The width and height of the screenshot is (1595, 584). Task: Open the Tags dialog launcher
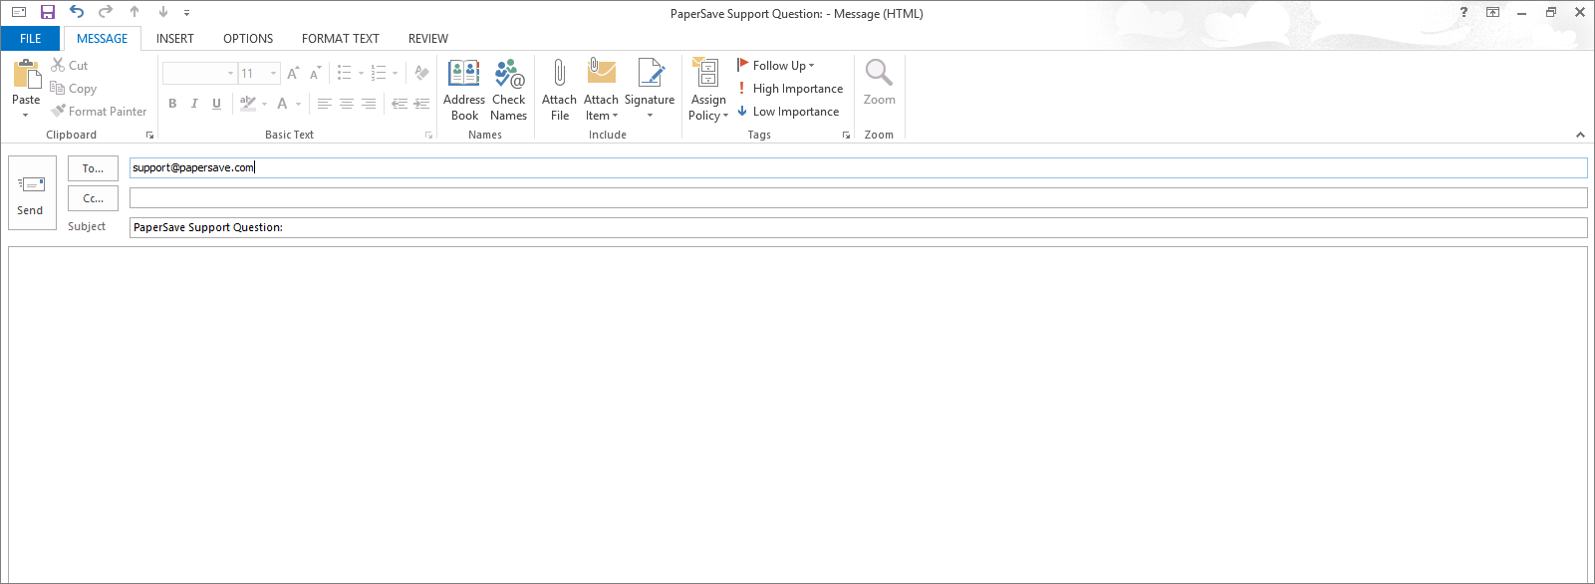(846, 135)
